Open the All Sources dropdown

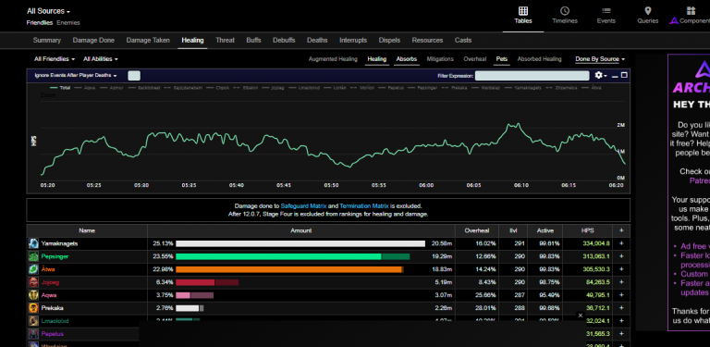(48, 11)
